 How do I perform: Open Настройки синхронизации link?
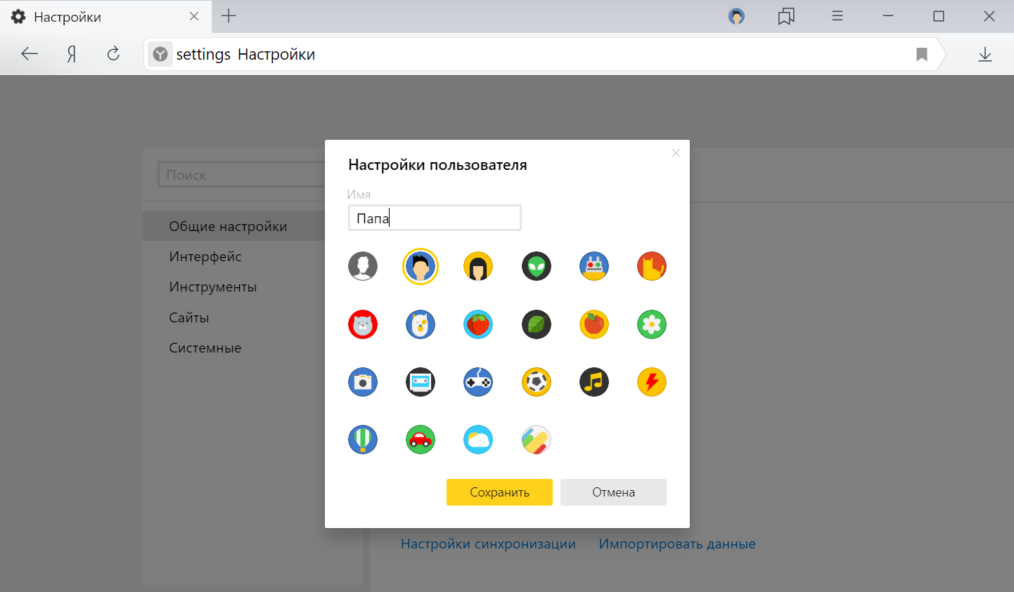click(488, 544)
